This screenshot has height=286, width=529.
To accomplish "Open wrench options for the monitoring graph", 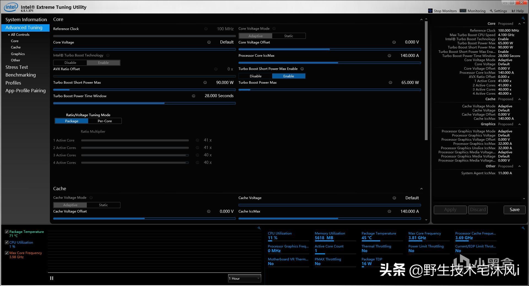I will pyautogui.click(x=259, y=228).
